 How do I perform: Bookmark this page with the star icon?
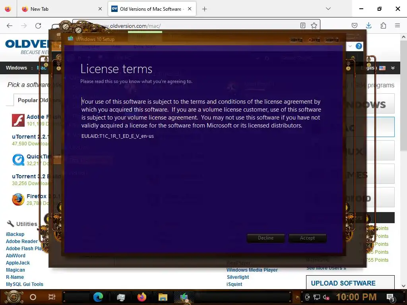(314, 25)
